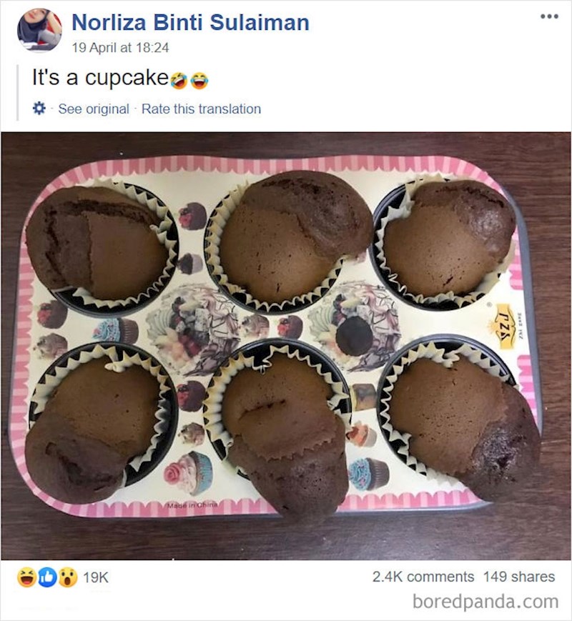Click 'Rate this translation'
Screen dimensions: 572x621
click(x=201, y=109)
